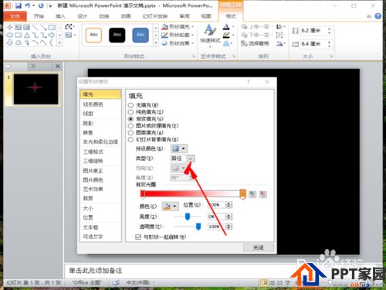Image resolution: width=386 pixels, height=290 pixels.
Task: Open the Shape Outline (形状轮廓) menu
Action: click(x=178, y=35)
